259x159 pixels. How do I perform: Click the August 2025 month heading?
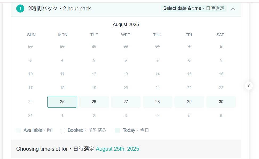[x=126, y=25]
